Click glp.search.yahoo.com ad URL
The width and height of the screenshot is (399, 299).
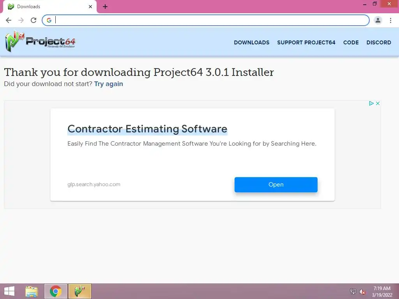tap(94, 184)
